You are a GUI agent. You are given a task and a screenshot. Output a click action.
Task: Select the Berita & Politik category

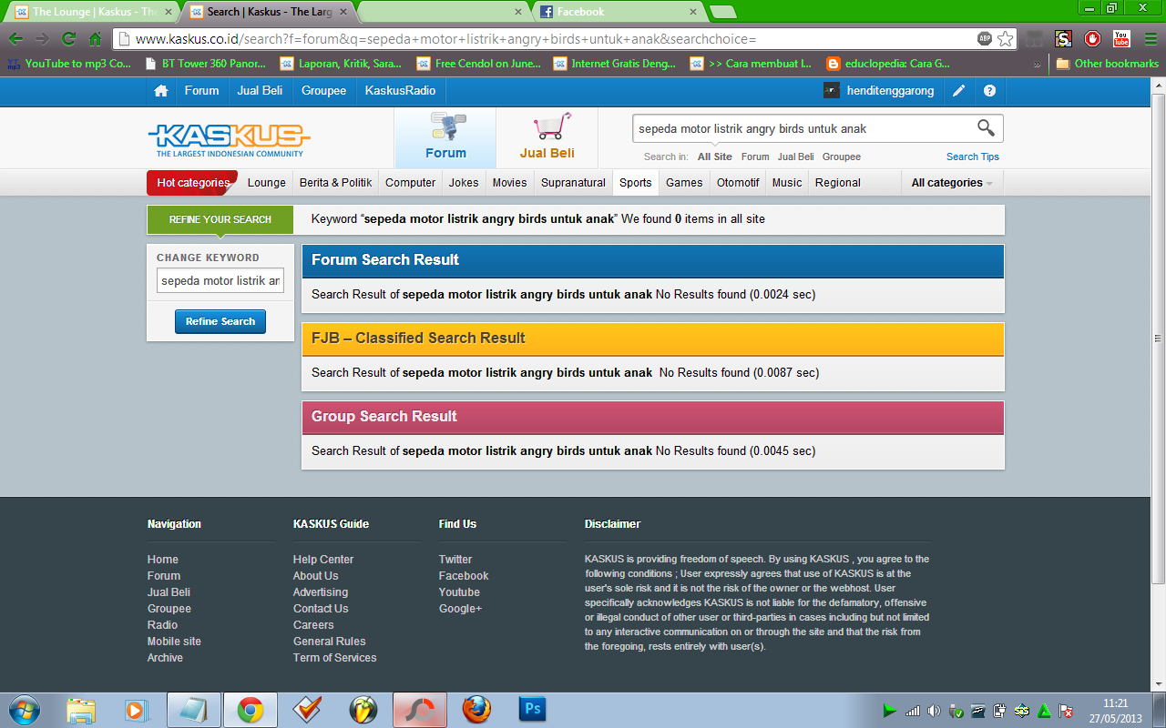point(335,183)
